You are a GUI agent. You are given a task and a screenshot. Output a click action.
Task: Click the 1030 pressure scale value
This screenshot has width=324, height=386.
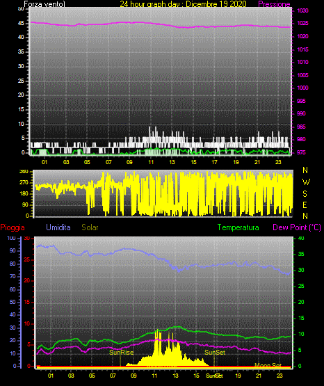pos(302,10)
